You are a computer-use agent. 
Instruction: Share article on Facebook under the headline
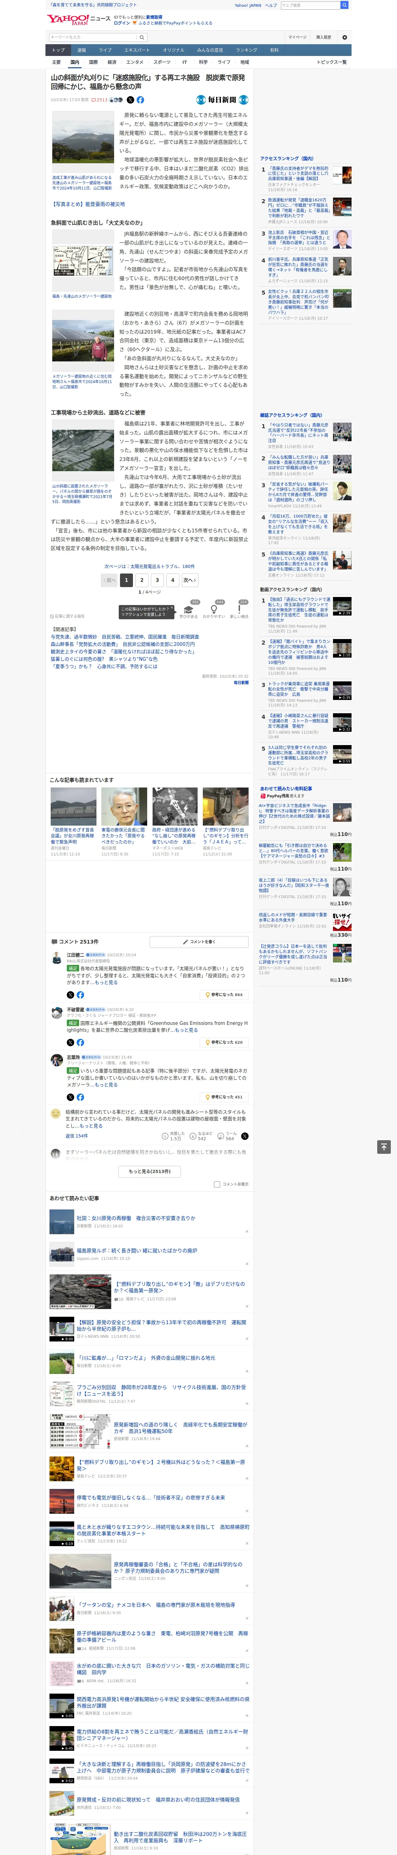point(140,100)
